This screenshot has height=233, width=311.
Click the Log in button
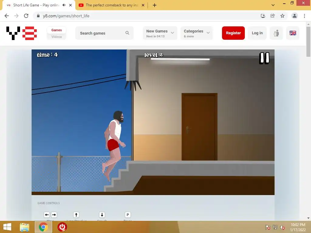[x=257, y=33]
